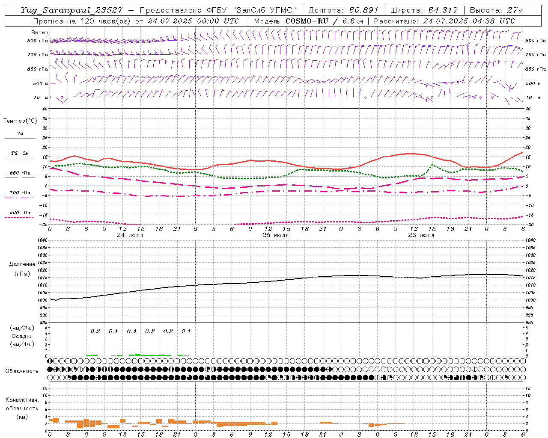Click the station title Yug_Saranpaul_23527

[72, 10]
